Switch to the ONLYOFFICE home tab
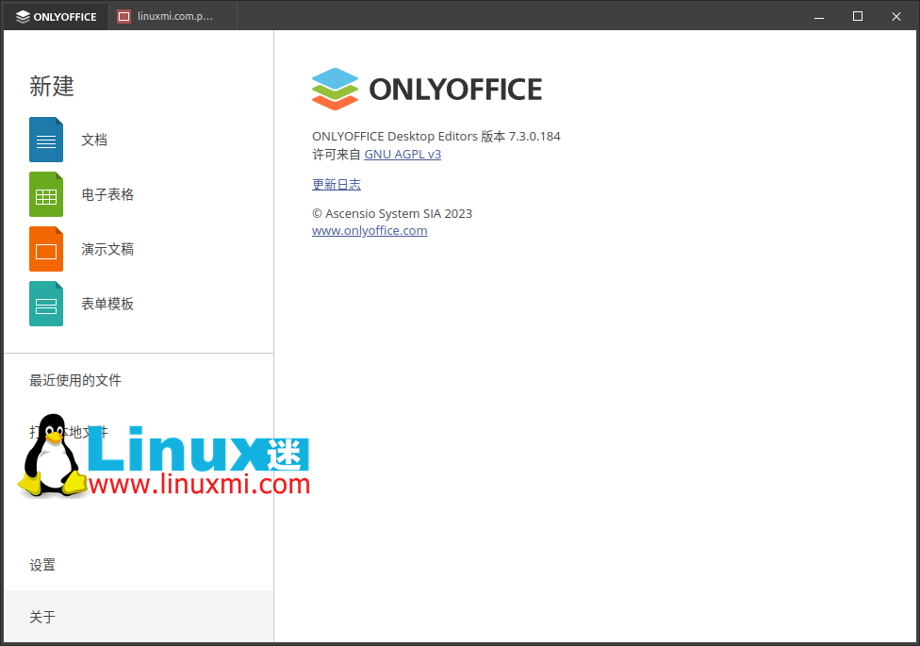 pos(57,16)
